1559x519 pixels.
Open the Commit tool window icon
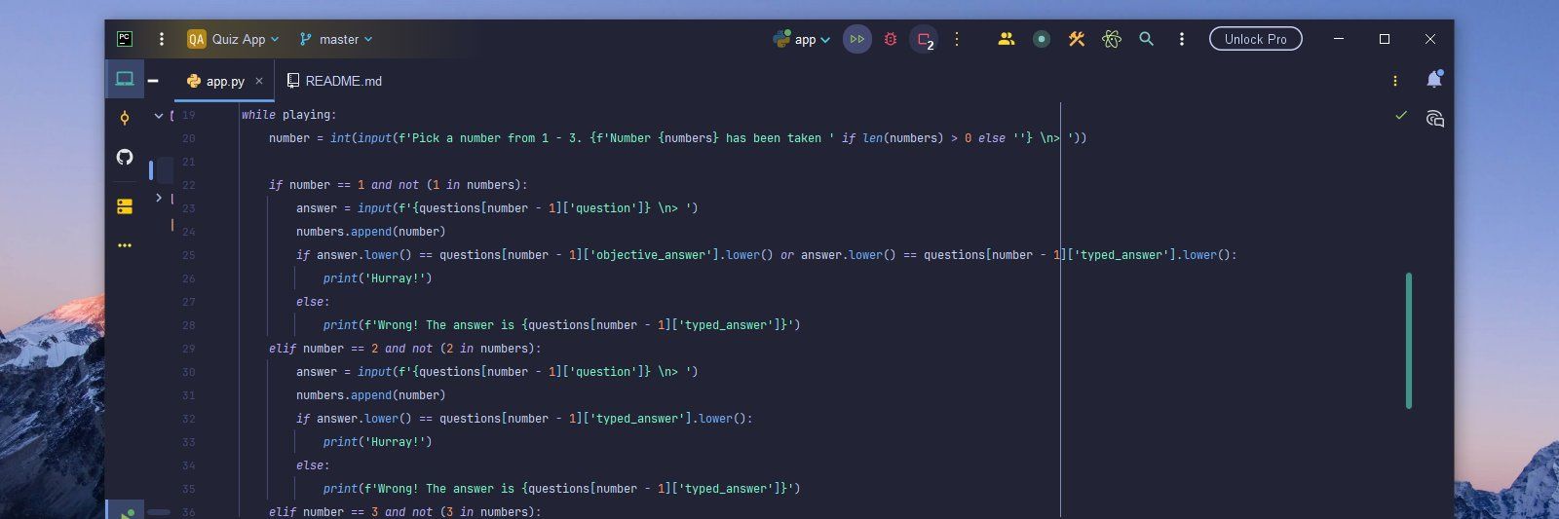coord(125,118)
